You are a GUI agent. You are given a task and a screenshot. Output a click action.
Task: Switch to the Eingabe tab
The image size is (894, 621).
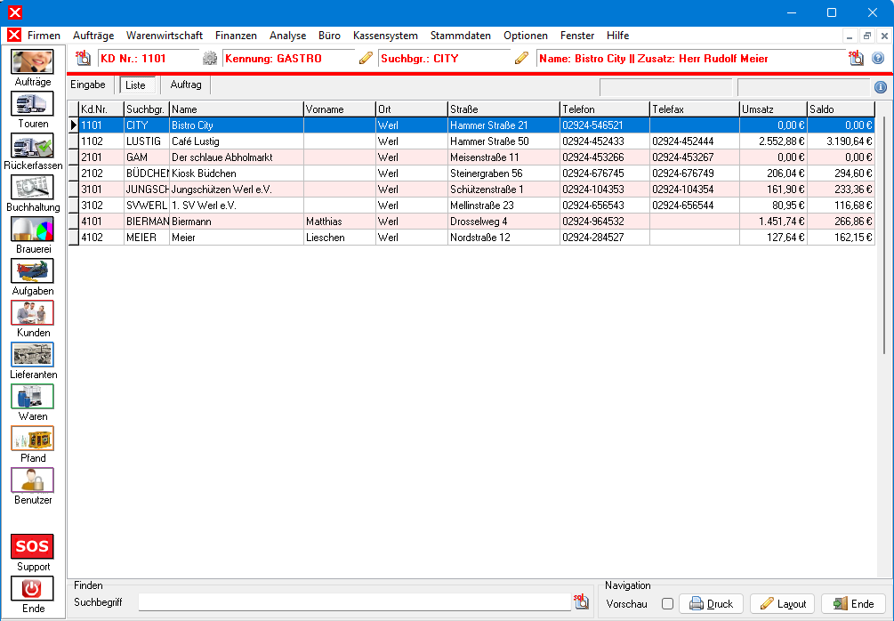88,85
